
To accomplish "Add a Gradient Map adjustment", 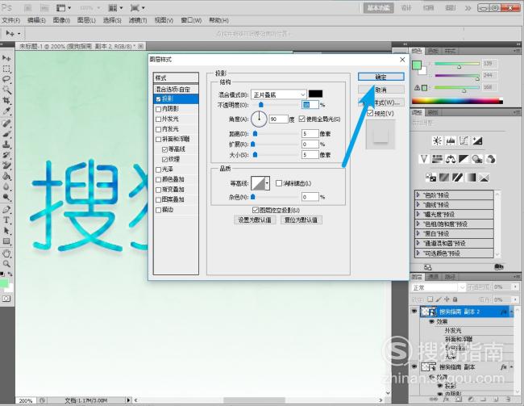I will [471, 177].
